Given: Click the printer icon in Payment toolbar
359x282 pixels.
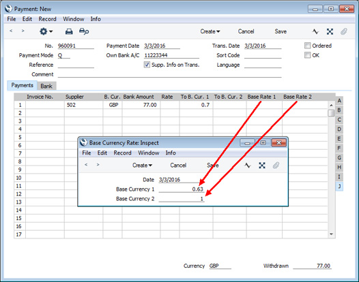Looking at the screenshot, I should coord(69,31).
